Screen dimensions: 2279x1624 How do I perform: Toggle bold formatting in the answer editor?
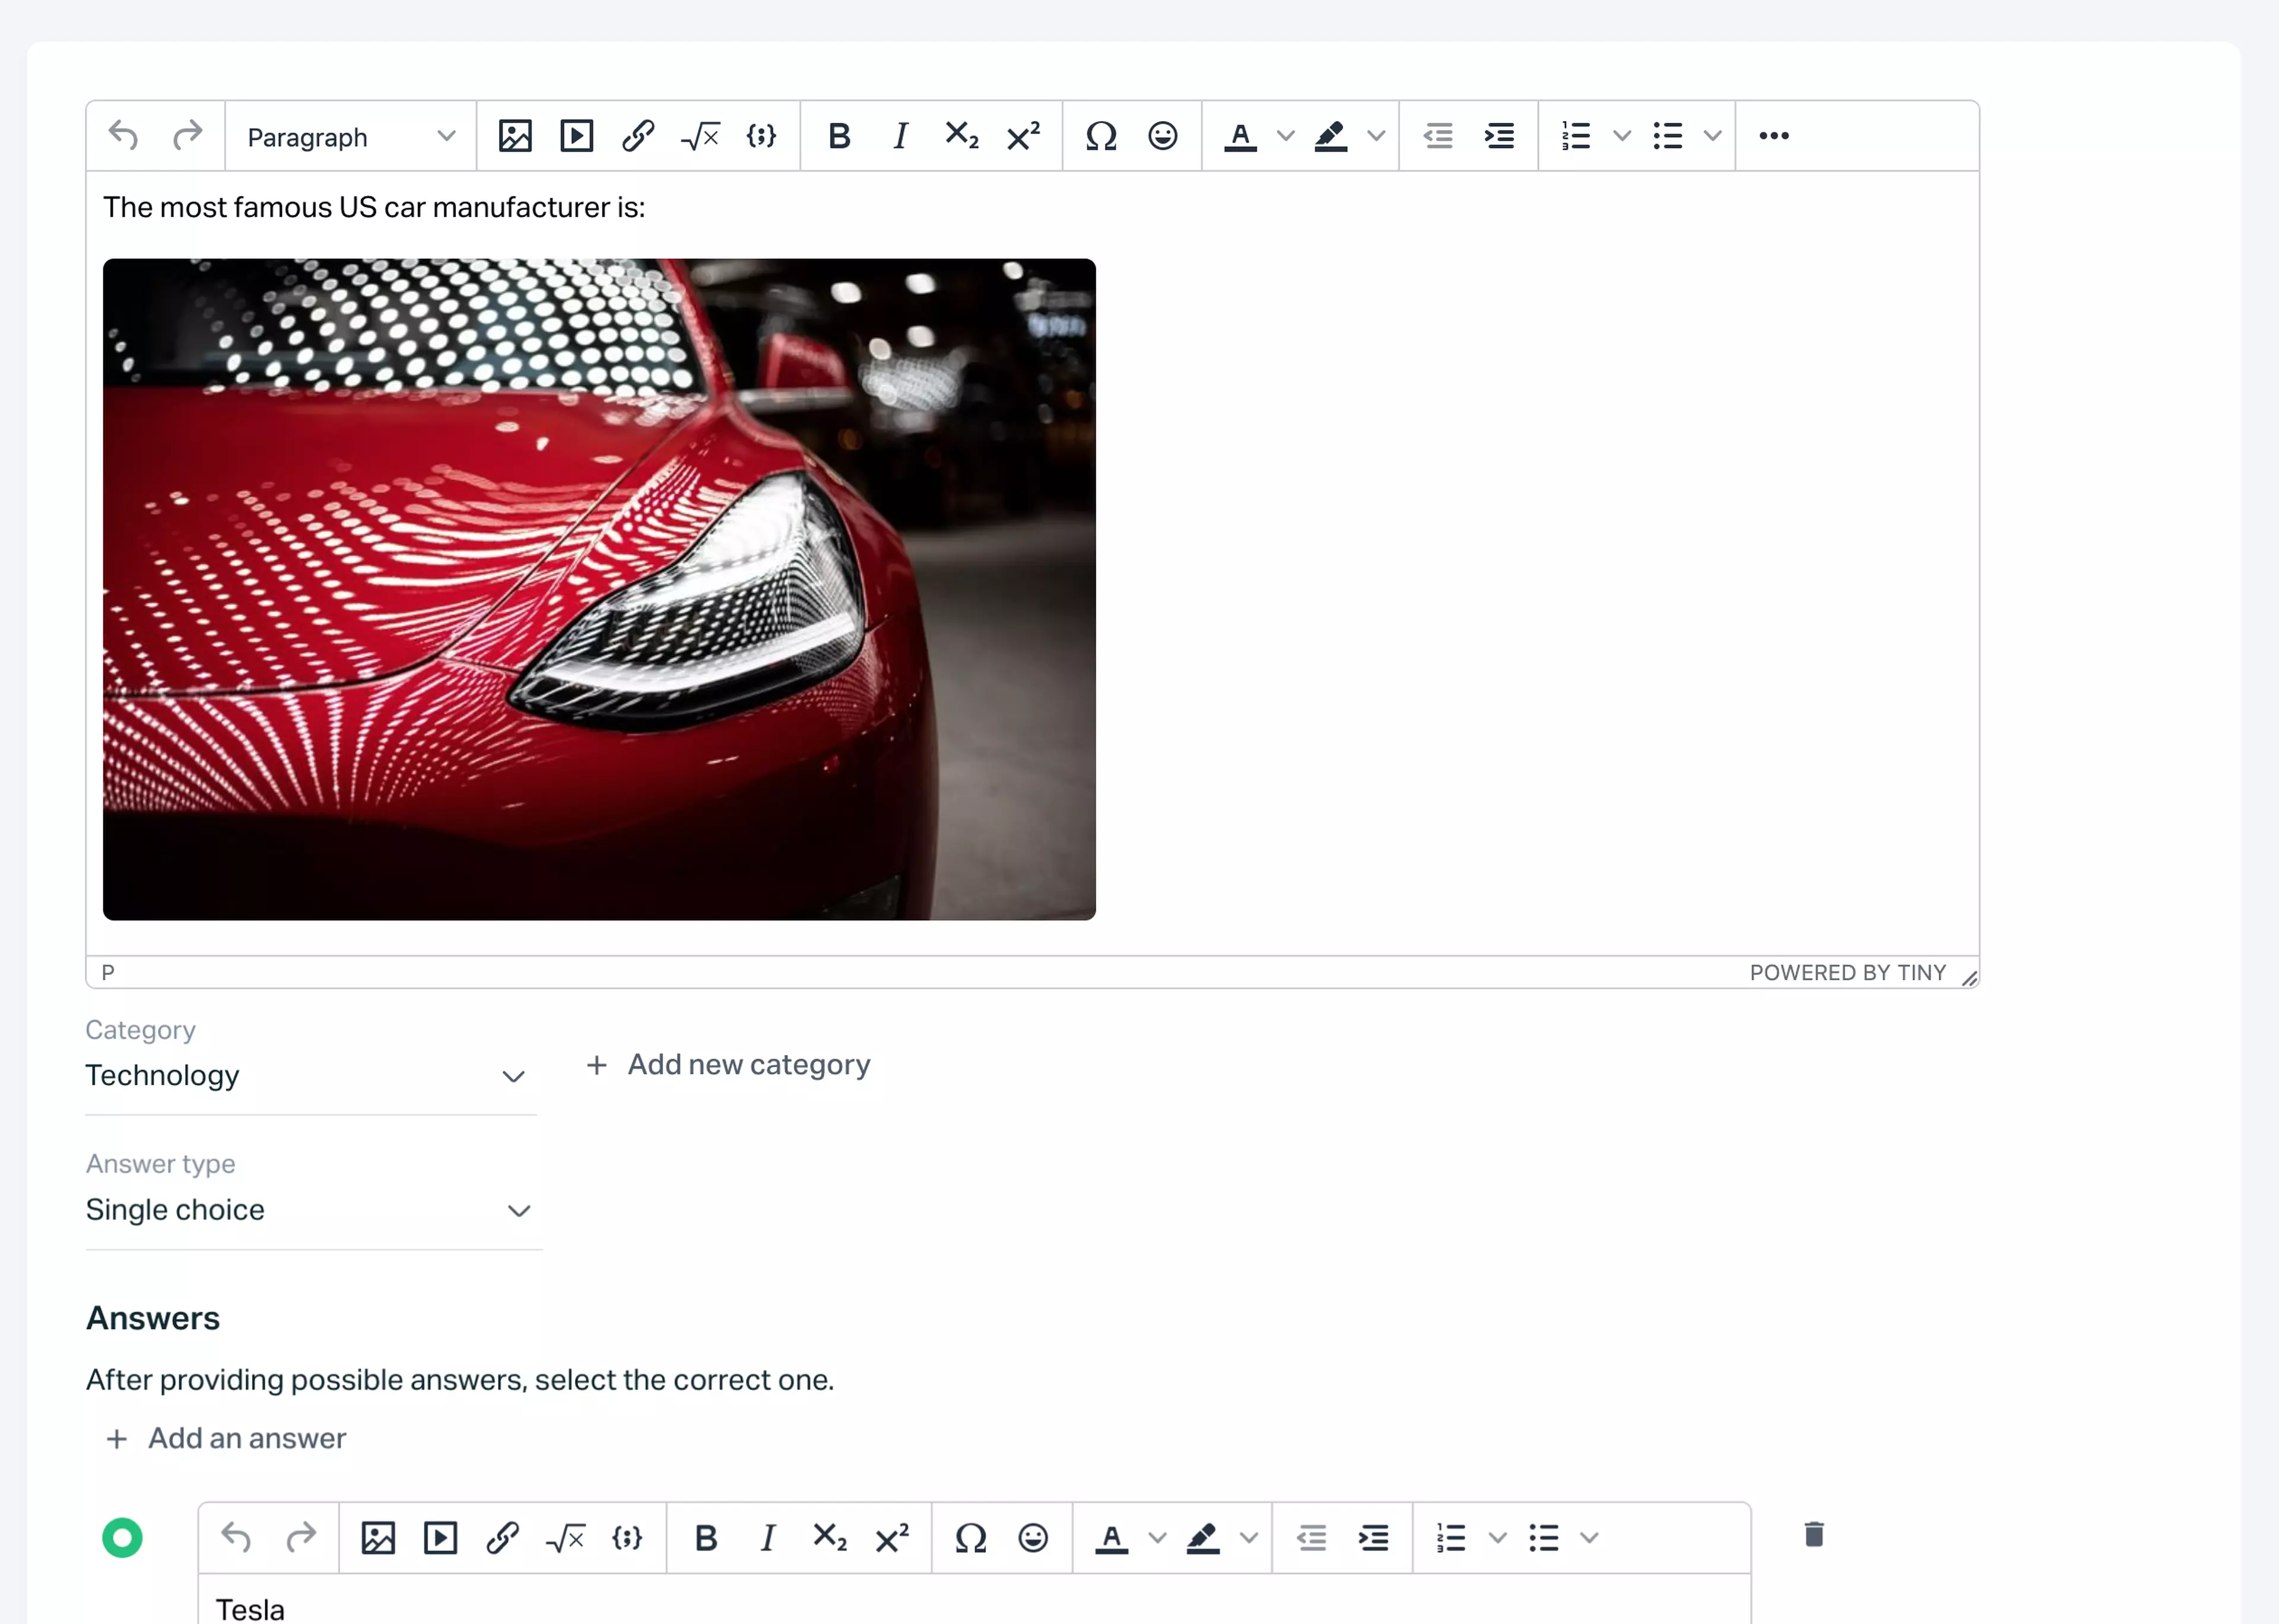706,1538
